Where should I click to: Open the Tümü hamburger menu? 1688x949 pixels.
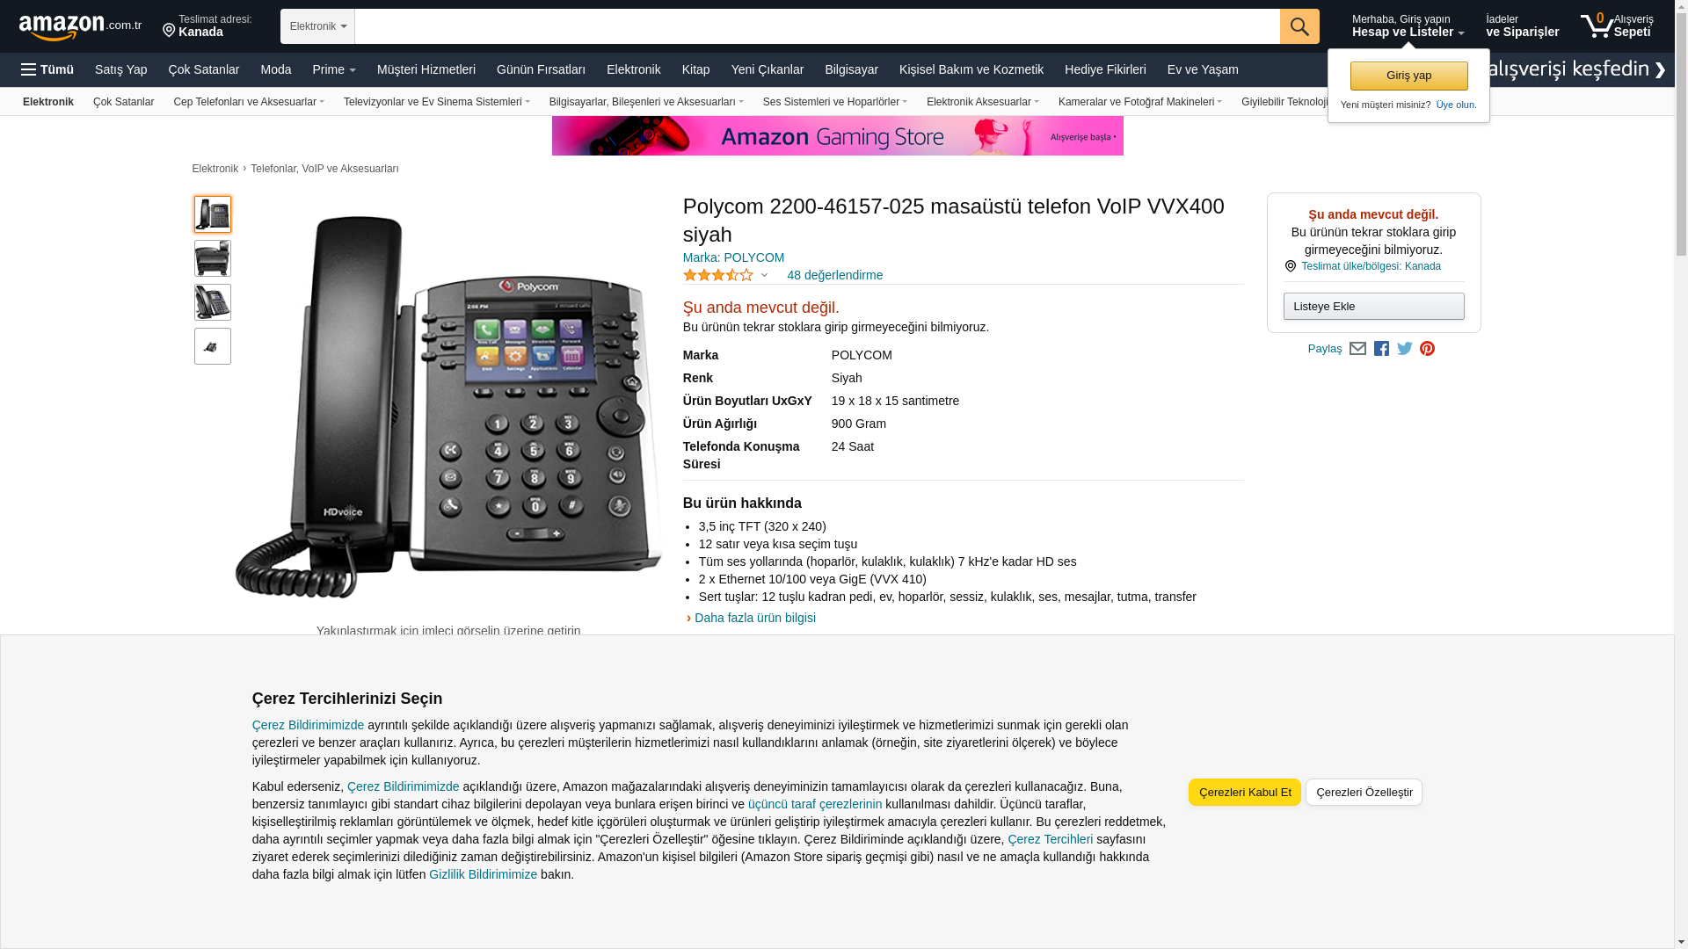[x=47, y=69]
